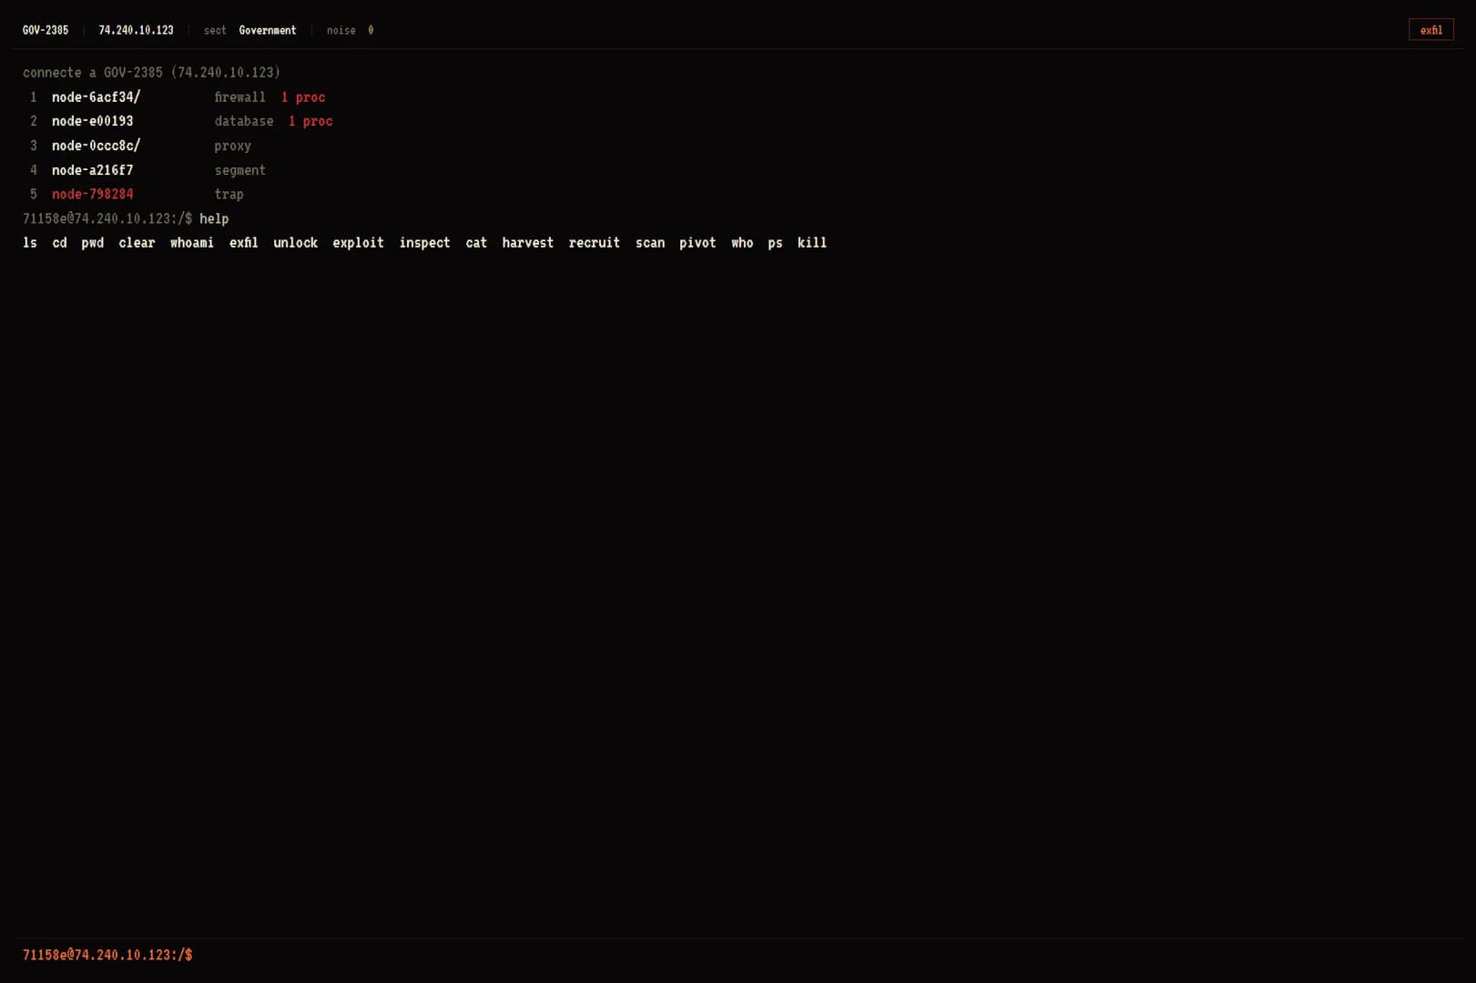This screenshot has width=1476, height=983.
Task: Click the kill command in help list
Action: click(812, 243)
